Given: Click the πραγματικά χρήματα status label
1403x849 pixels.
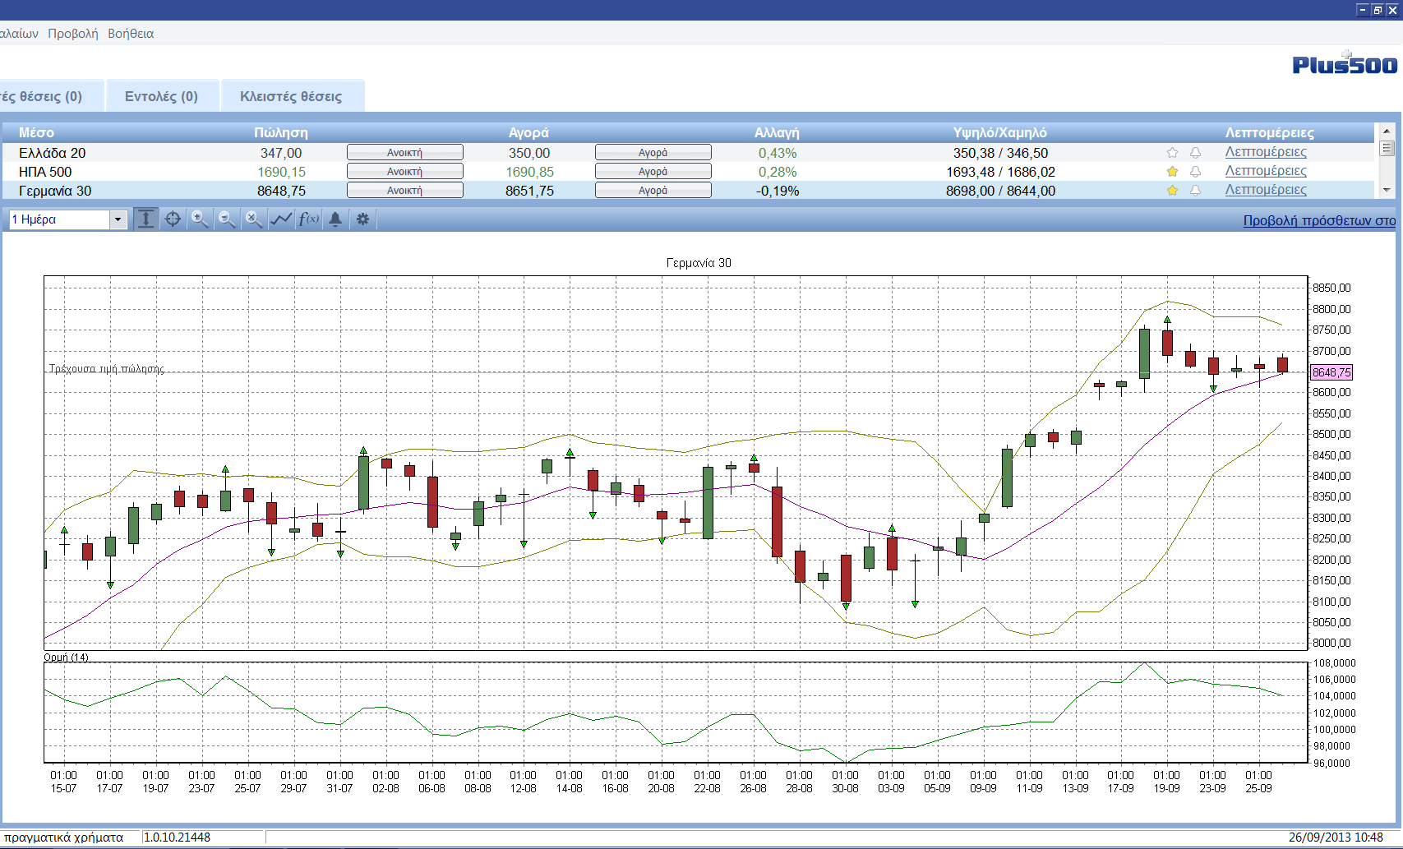Looking at the screenshot, I should (63, 837).
